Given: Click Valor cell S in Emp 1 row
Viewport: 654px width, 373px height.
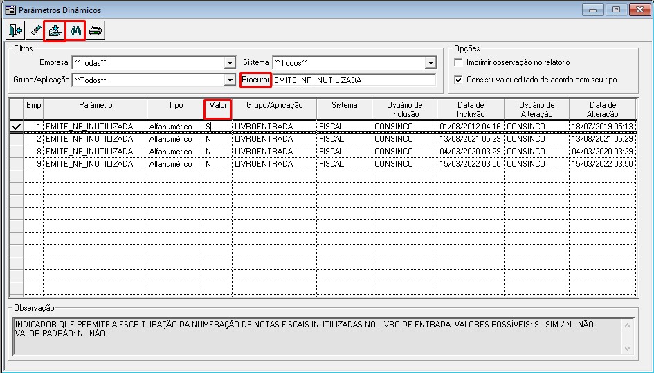Looking at the screenshot, I should (218, 127).
